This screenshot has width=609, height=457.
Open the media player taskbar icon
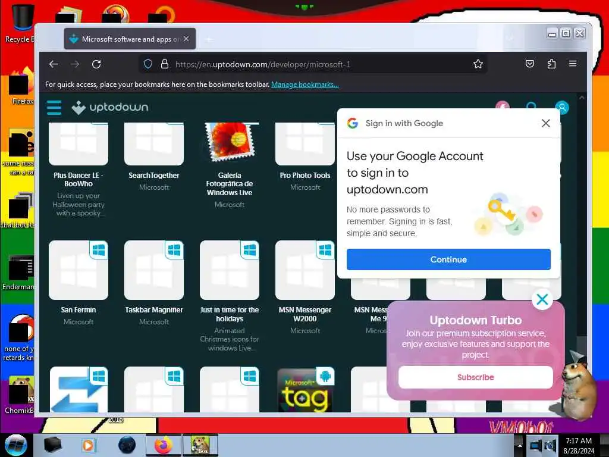coord(88,445)
